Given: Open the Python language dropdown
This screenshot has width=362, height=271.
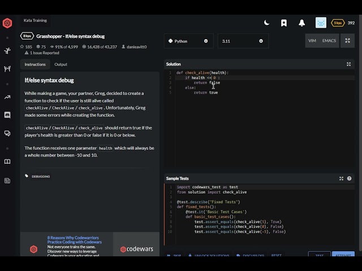Looking at the screenshot, I should [188, 41].
